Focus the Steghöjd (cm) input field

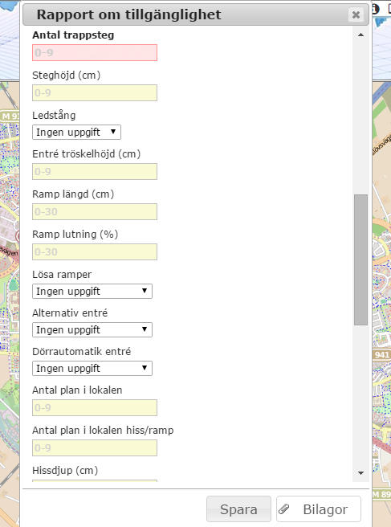coord(95,92)
